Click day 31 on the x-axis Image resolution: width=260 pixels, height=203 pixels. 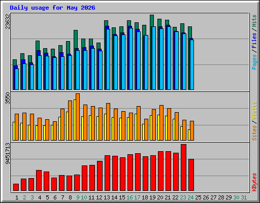(x=244, y=197)
